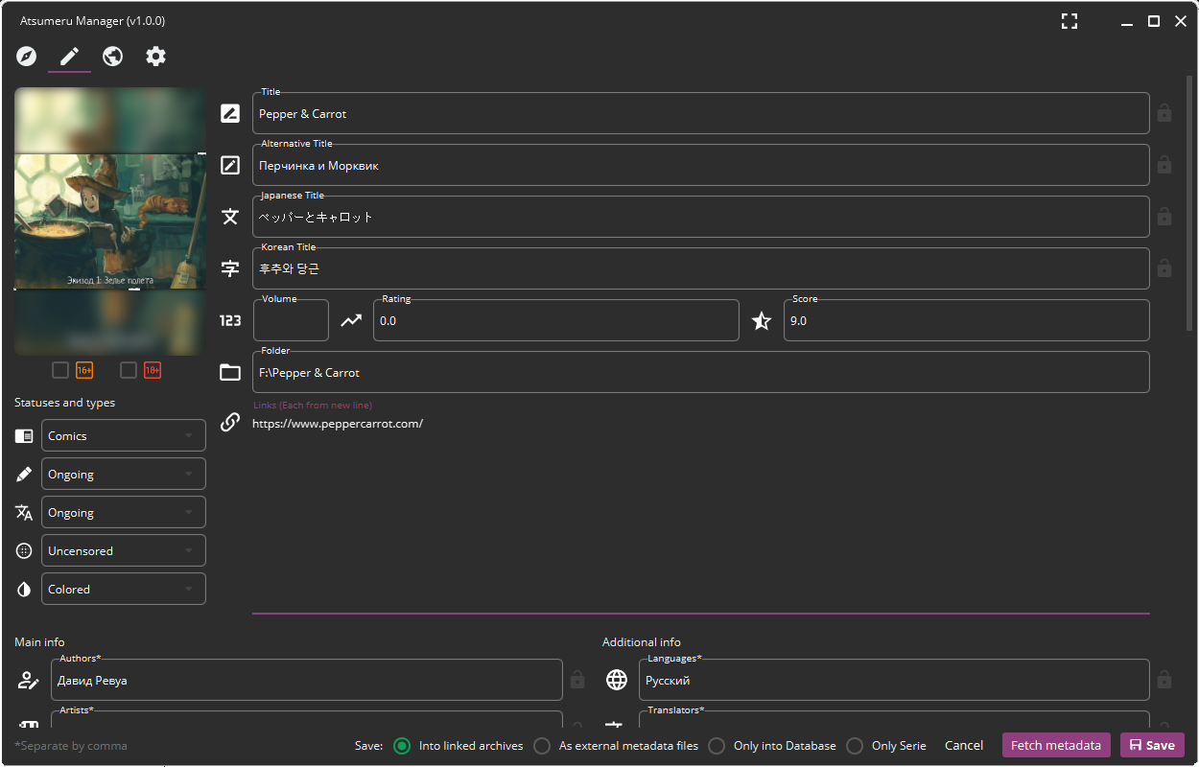
Task: Open Ongoing dropdown next to translate icon
Action: 124,512
